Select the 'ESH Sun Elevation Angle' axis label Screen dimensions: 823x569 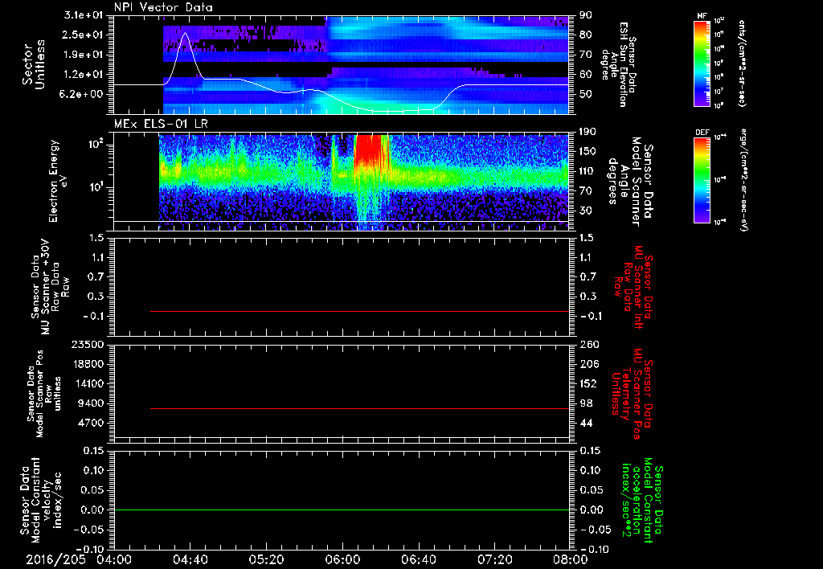pos(618,64)
